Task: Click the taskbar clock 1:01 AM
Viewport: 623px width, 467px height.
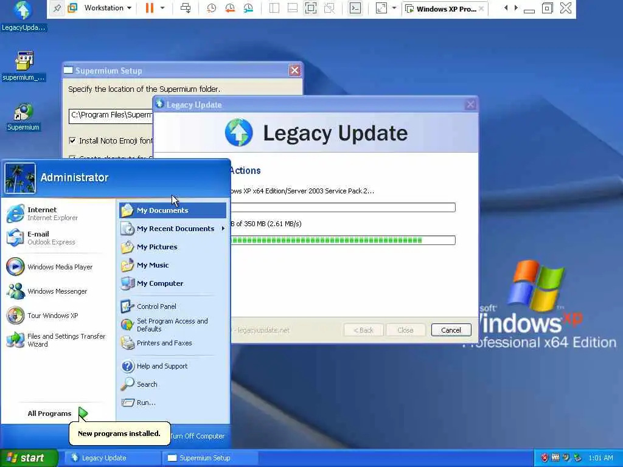Action: (x=600, y=458)
